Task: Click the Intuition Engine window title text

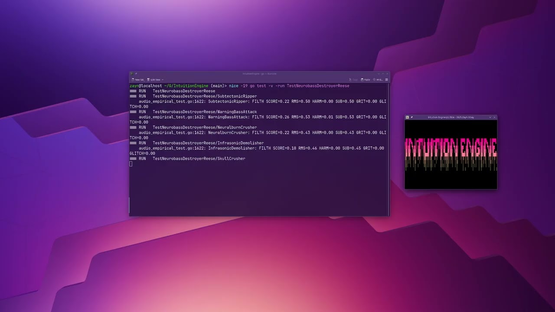Action: pos(451,117)
